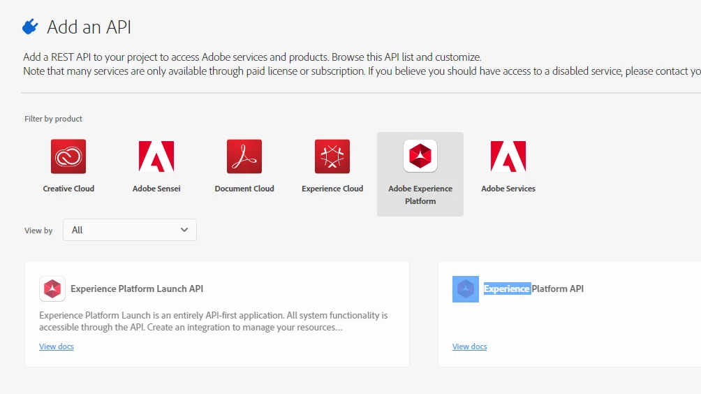The width and height of the screenshot is (701, 394).
Task: Open the View by All dropdown
Action: tap(130, 230)
